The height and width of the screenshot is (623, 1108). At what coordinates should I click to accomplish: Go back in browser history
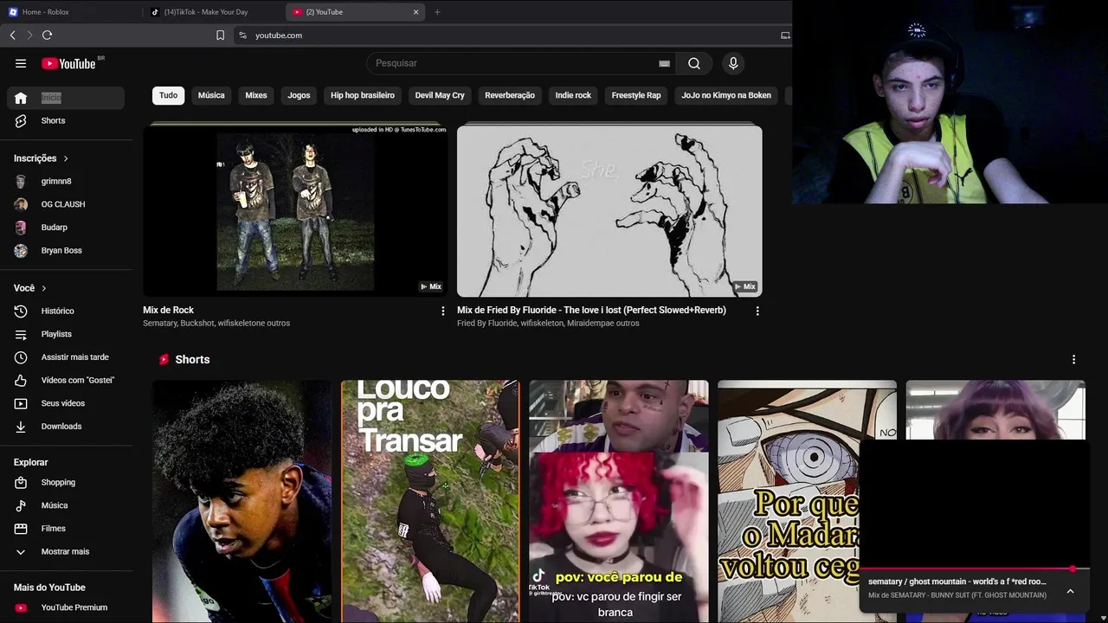(12, 35)
